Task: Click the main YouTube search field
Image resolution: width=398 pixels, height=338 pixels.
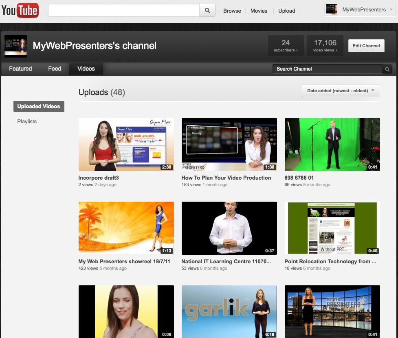Action: (123, 11)
